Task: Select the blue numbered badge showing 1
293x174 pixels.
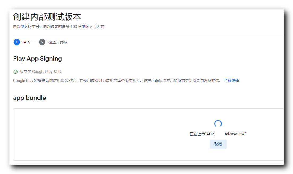Action: click(16, 42)
